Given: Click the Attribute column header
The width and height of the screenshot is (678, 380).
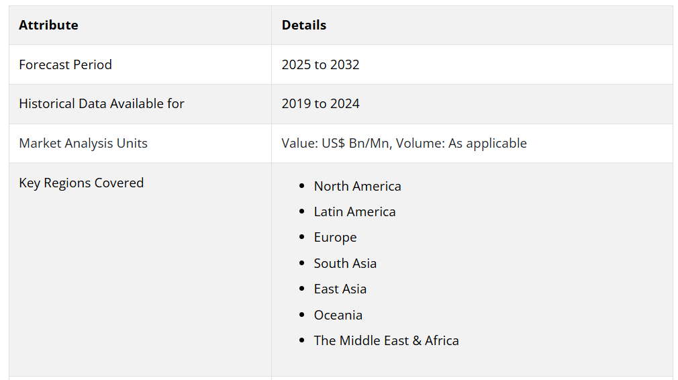Looking at the screenshot, I should coord(48,26).
